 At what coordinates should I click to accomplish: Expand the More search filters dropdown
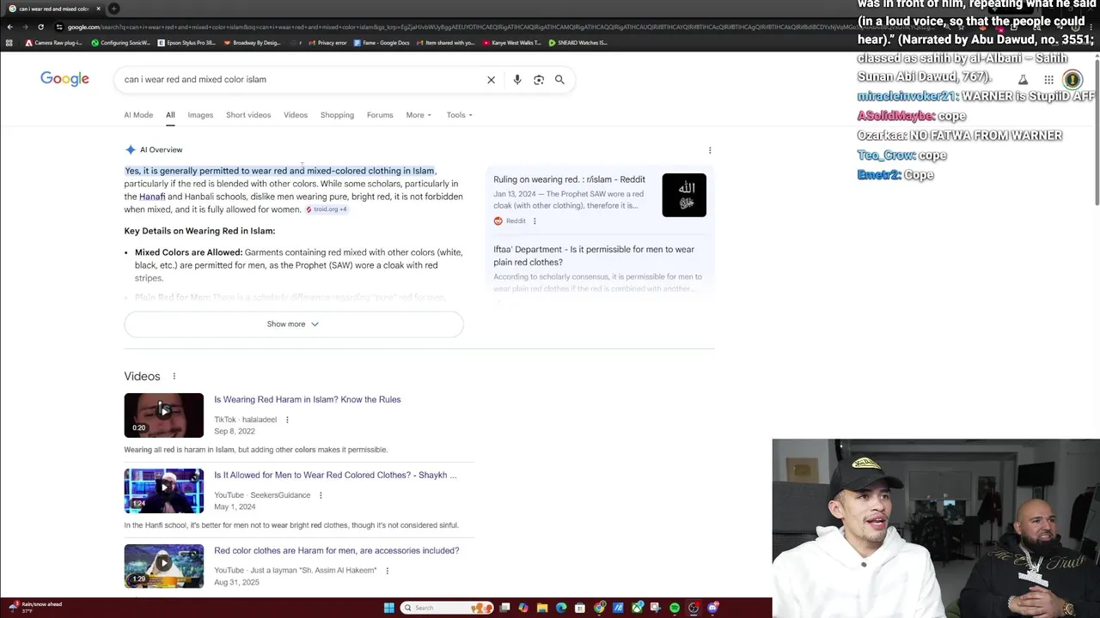[419, 115]
